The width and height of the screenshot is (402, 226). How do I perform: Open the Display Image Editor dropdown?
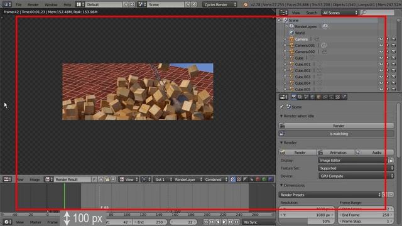[x=352, y=161]
